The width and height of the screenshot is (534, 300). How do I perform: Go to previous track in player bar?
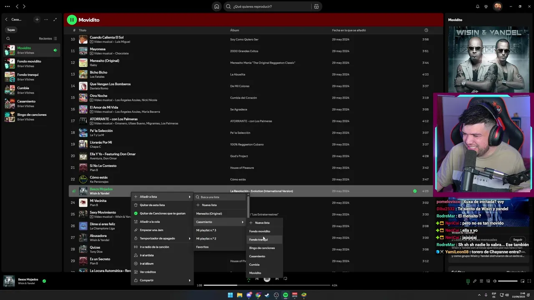tap(257, 278)
